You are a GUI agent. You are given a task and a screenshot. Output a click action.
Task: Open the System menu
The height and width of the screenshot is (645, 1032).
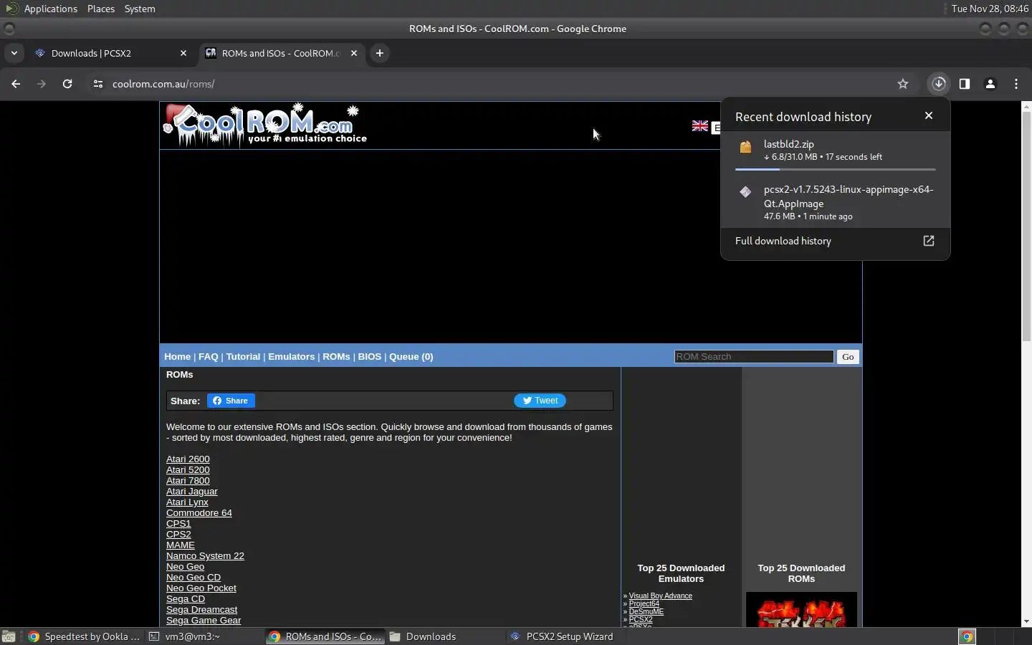[x=140, y=9]
